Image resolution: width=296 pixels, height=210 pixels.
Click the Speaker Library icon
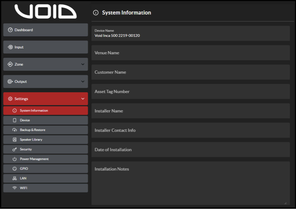pyautogui.click(x=14, y=140)
